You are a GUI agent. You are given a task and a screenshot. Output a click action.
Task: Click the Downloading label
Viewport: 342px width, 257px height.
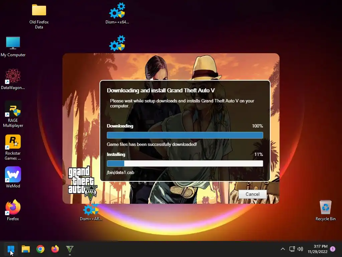(x=120, y=126)
